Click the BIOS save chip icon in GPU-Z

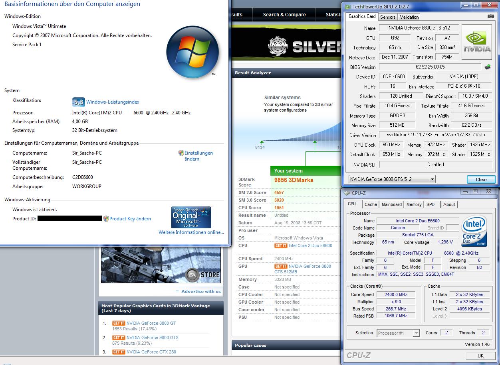(488, 67)
